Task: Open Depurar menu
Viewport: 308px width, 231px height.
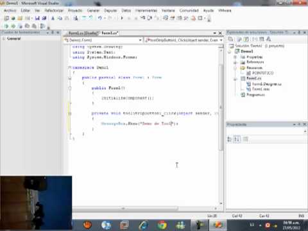Action: 110,10
